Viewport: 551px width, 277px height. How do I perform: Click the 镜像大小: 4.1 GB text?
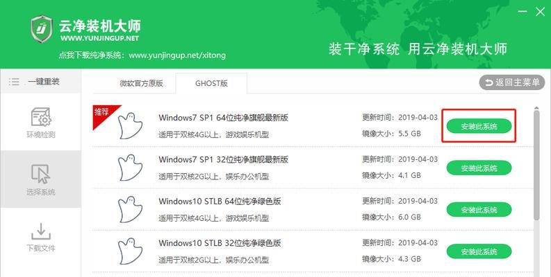pos(391,175)
